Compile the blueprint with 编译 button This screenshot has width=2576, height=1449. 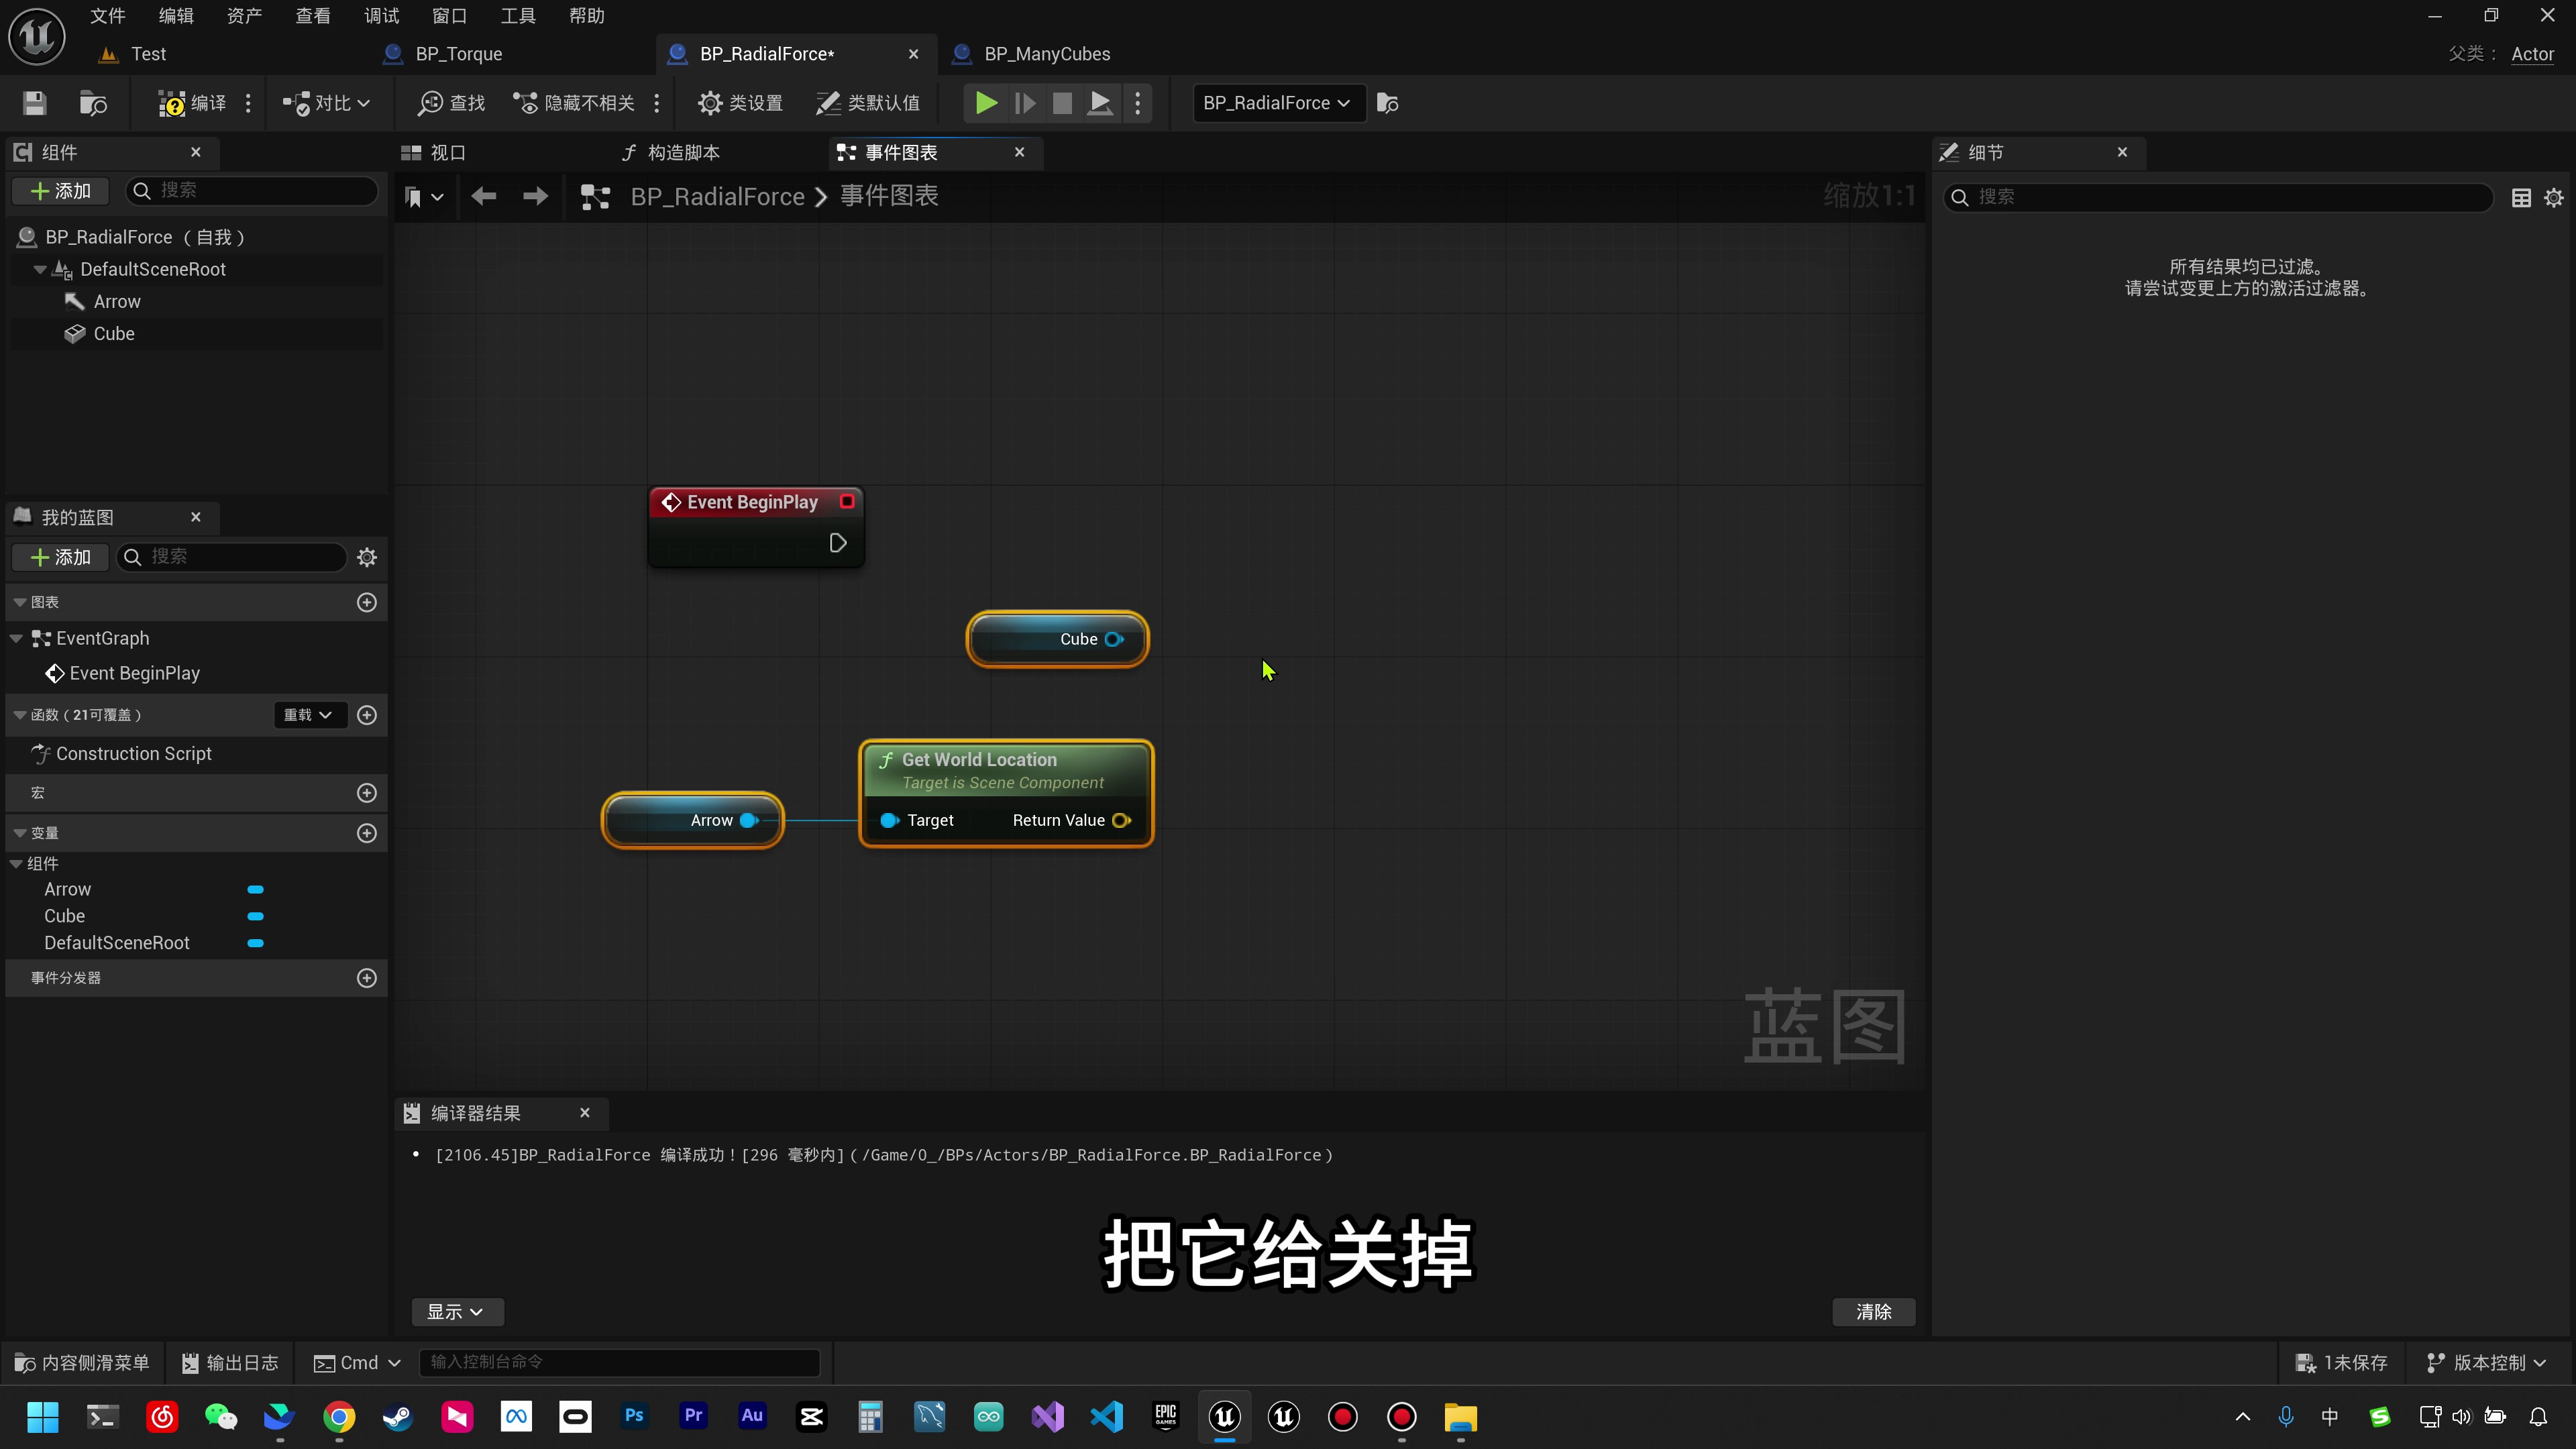192,103
